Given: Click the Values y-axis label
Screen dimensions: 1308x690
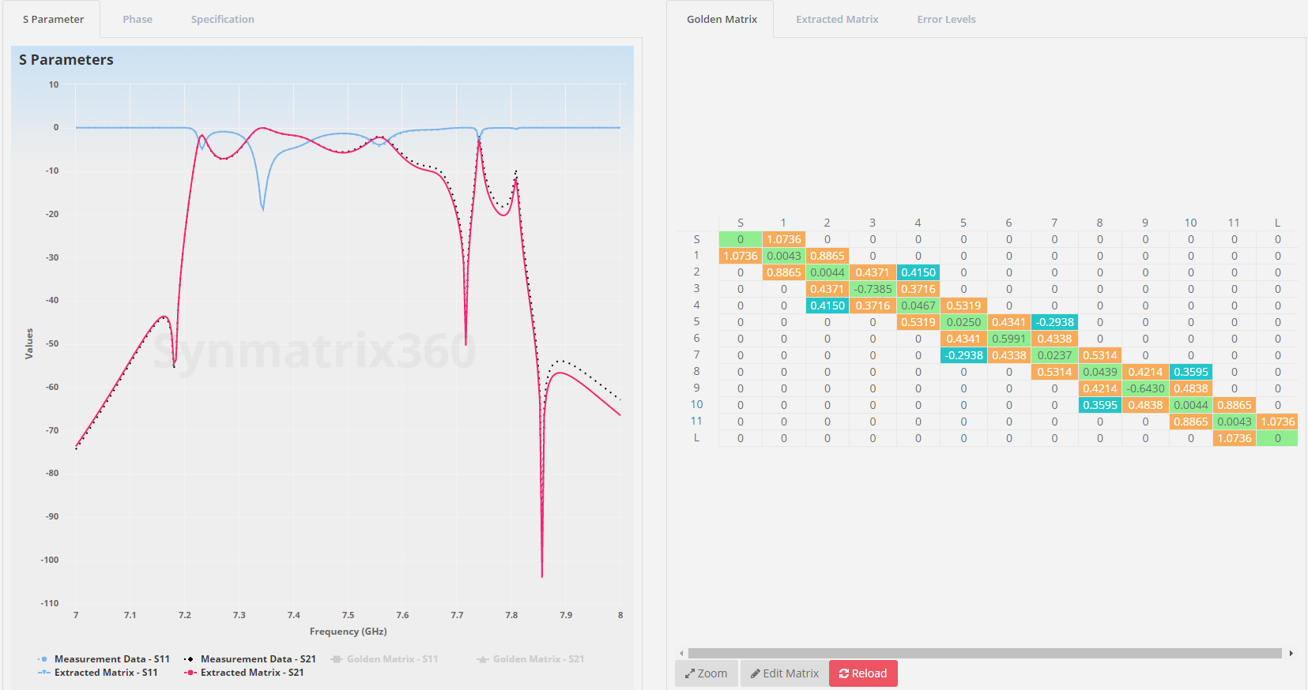Looking at the screenshot, I should (x=29, y=344).
